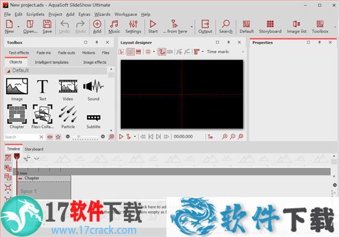Viewport: 339px width, 237px height.
Task: Clear the Toolbox search with X
Action: point(41,137)
